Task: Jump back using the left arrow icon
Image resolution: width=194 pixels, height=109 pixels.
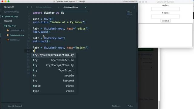Action: tap(28, 7)
